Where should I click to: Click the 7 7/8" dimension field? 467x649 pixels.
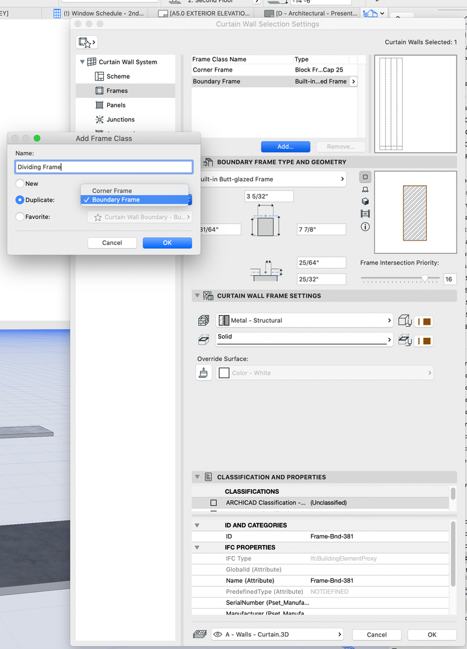[x=322, y=229]
